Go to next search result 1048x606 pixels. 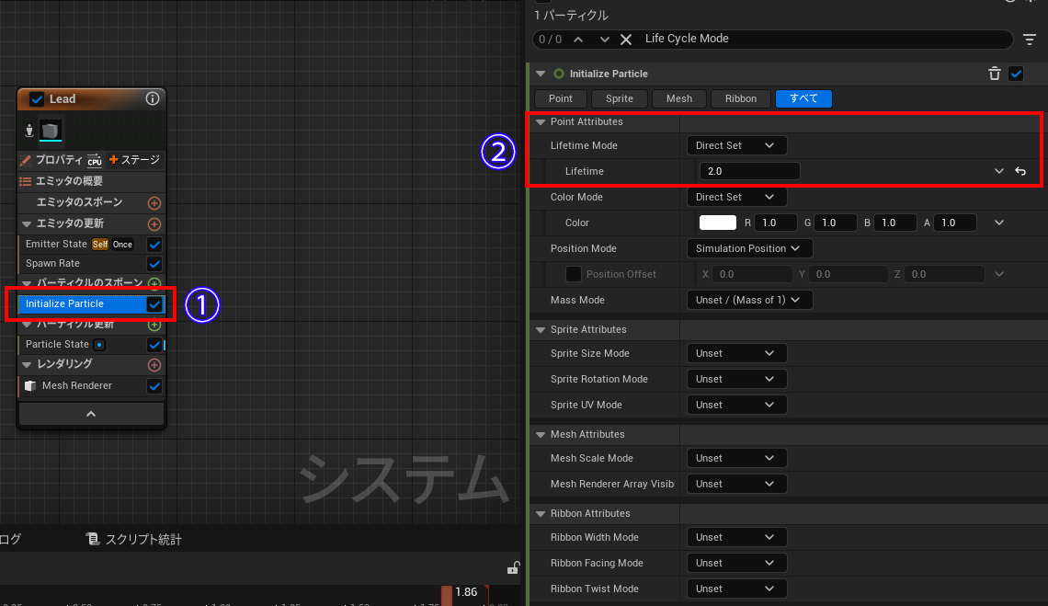(x=604, y=40)
